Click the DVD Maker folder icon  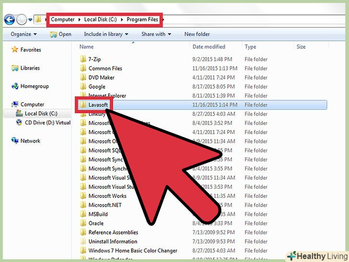[x=83, y=77]
